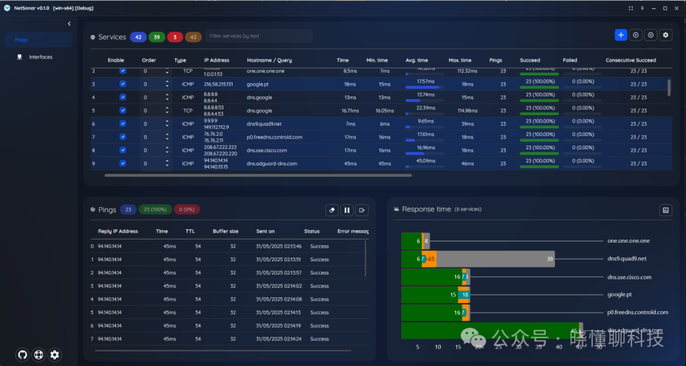Clear the ping list with the eraser icon
Screen dimensions: 686x366
click(332, 210)
